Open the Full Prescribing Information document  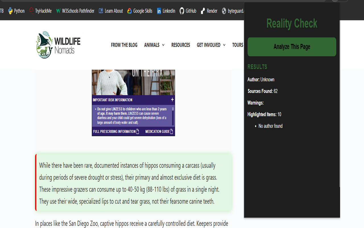pyautogui.click(x=116, y=131)
